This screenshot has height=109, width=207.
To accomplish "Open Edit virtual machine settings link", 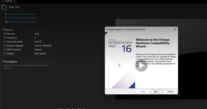I will pyautogui.click(x=22, y=18).
